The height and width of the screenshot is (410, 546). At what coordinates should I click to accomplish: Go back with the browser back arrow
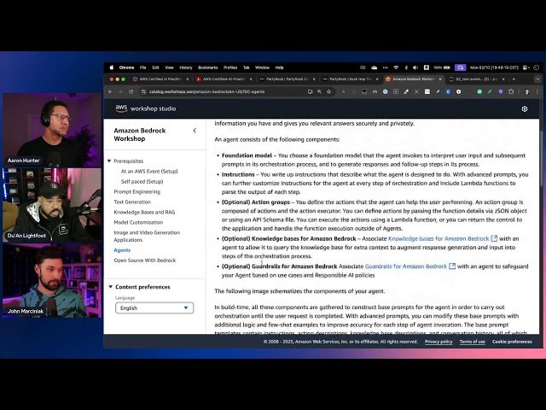click(110, 91)
